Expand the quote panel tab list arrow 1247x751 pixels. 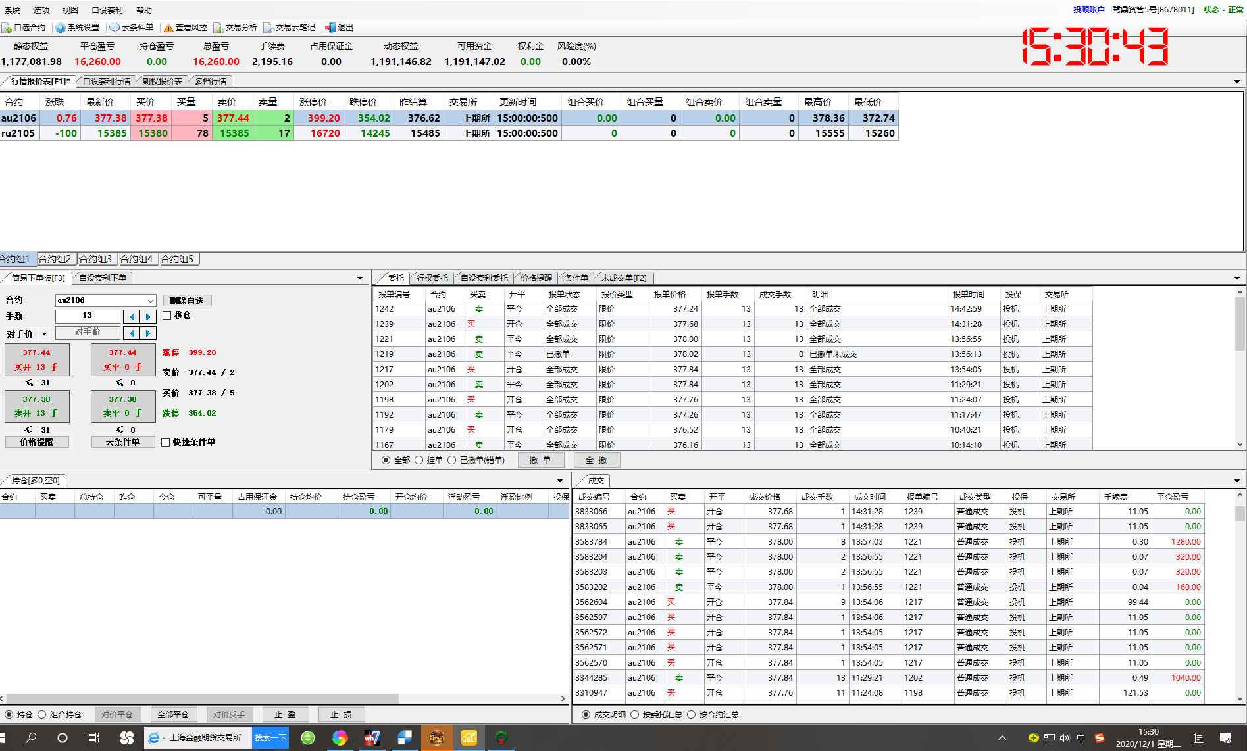[x=1236, y=82]
